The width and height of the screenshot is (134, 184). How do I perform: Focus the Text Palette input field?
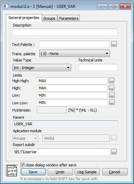(75, 44)
